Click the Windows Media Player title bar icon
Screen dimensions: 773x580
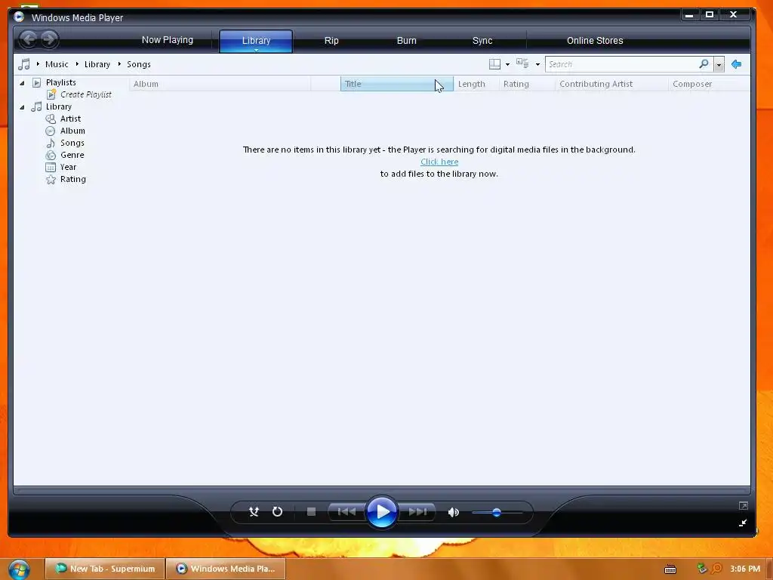(x=19, y=17)
